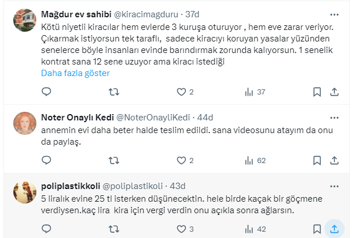355x238 pixels.
Task: Bookmark Mağdur ev sahibi's tweet
Action: click(317, 92)
